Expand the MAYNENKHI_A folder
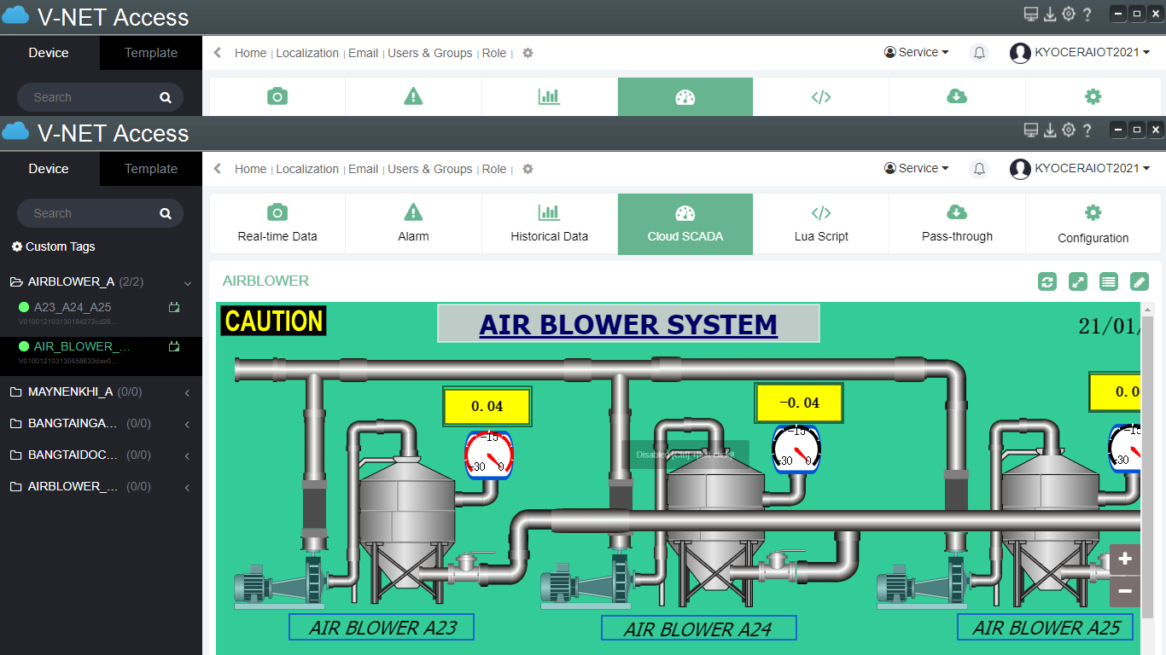 point(188,392)
